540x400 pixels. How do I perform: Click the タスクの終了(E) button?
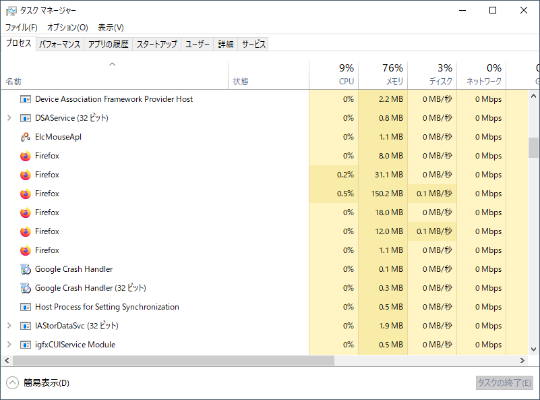pyautogui.click(x=504, y=382)
